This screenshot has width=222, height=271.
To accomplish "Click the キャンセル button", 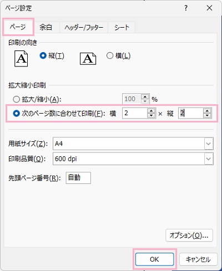I will (x=198, y=259).
